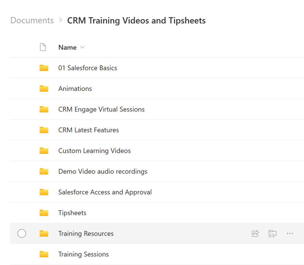Open Salesforce Access and Approval folder name
This screenshot has height=265, width=304.
tap(105, 192)
